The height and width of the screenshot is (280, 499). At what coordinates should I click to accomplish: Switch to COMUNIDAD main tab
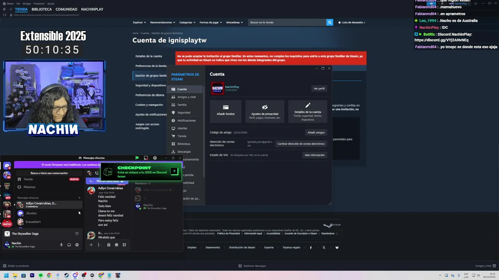point(66,9)
